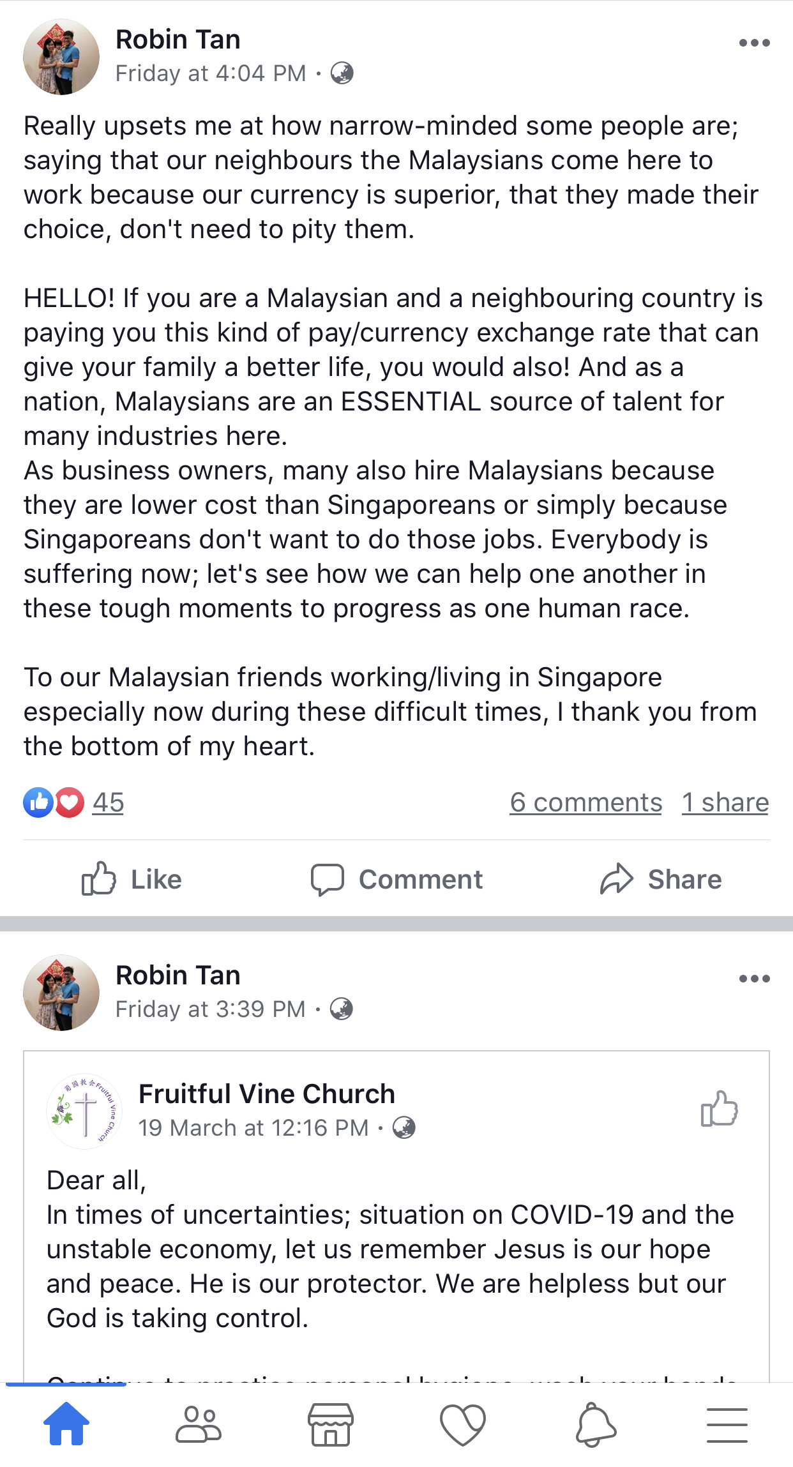View the 6 comments link

tap(585, 802)
